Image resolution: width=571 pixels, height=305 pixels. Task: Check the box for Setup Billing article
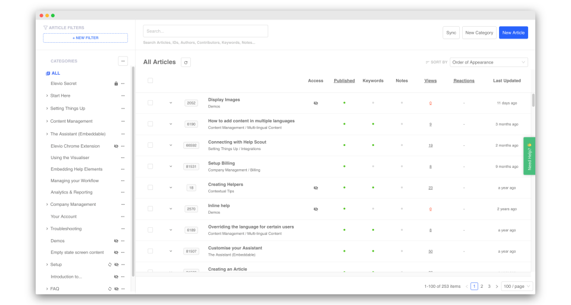click(x=150, y=166)
